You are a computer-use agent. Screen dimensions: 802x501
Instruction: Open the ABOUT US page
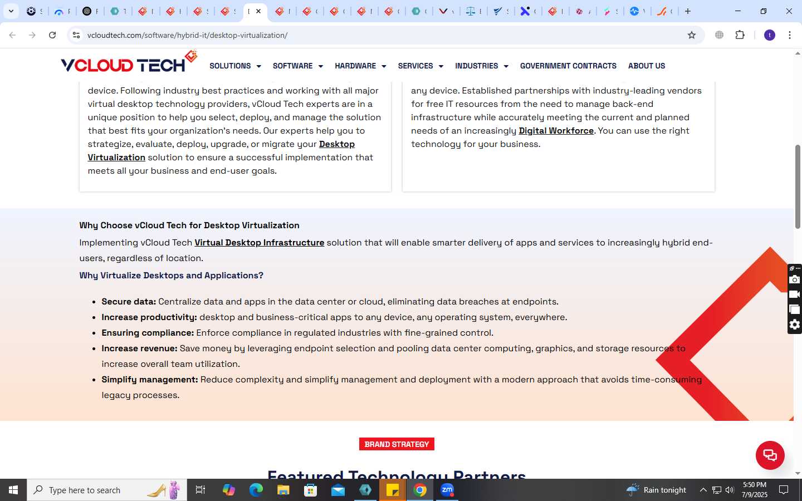(647, 66)
